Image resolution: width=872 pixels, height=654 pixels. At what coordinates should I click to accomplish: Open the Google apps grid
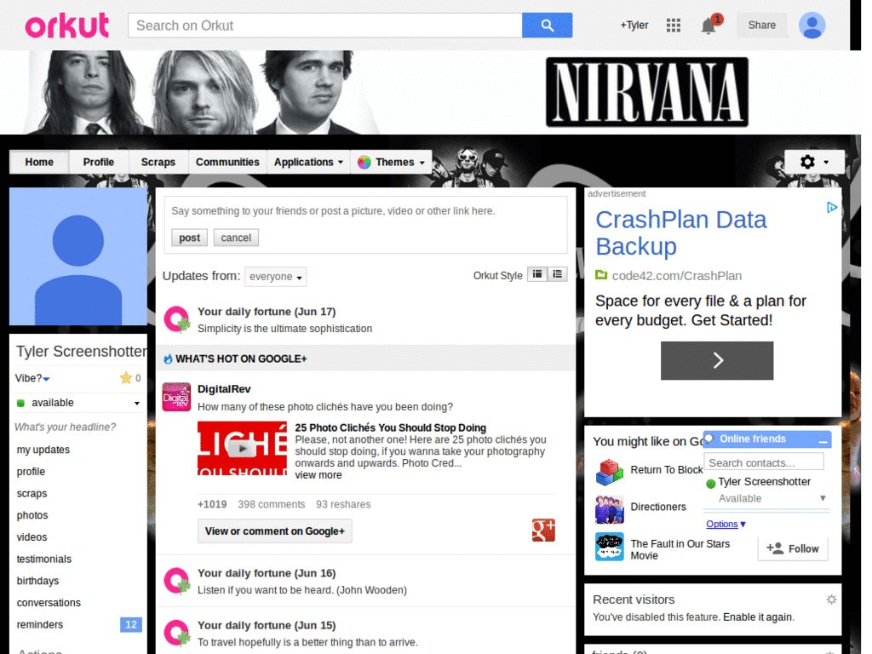674,25
